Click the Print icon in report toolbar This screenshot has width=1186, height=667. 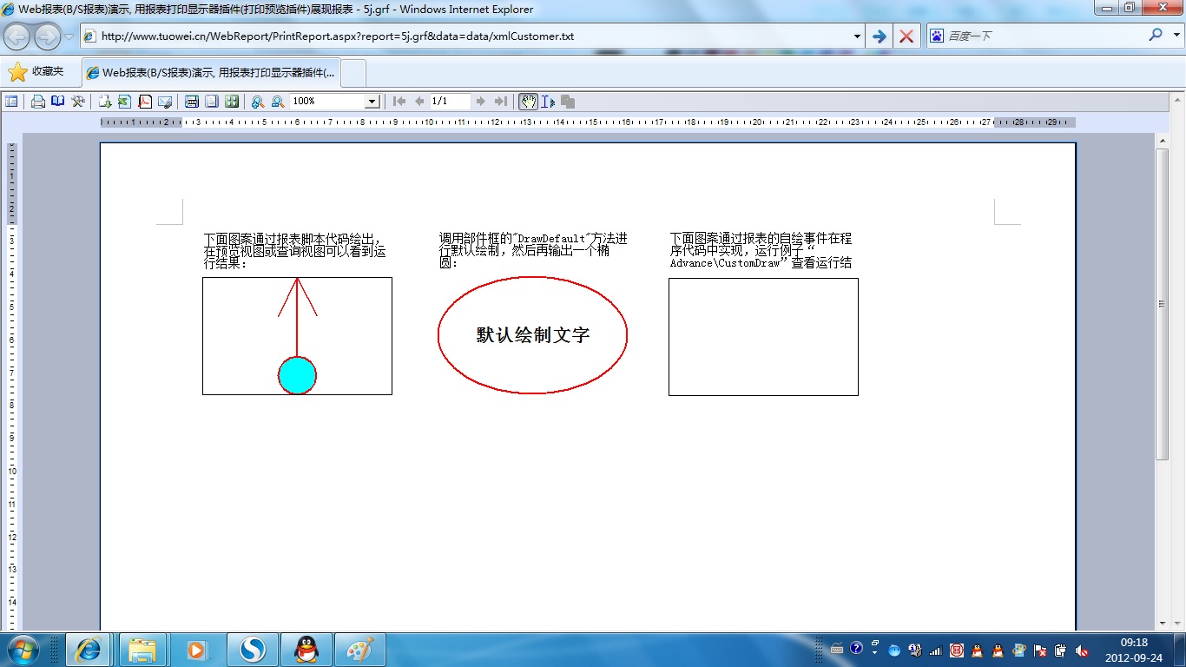38,102
